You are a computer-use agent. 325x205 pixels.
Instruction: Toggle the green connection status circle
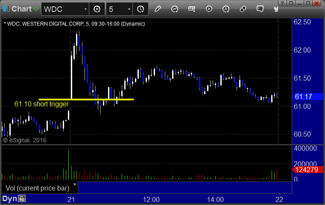point(36,9)
